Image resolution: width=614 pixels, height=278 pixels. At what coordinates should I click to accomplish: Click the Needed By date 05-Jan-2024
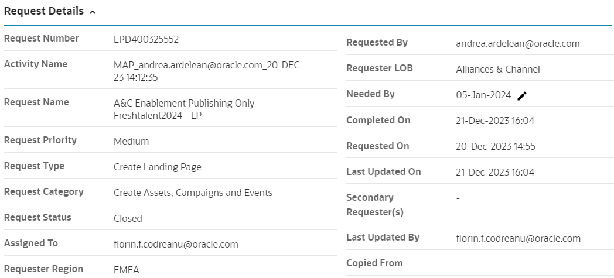click(483, 95)
